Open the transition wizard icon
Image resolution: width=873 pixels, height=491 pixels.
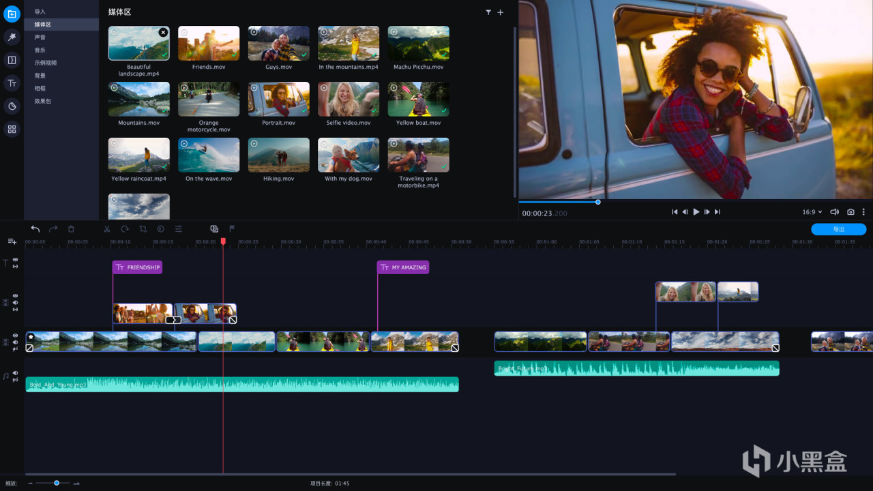pos(214,229)
